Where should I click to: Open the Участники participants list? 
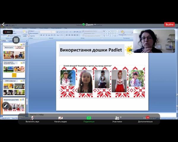tap(117, 119)
